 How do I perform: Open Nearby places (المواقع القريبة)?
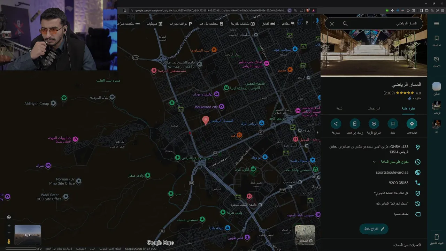pos(374,127)
